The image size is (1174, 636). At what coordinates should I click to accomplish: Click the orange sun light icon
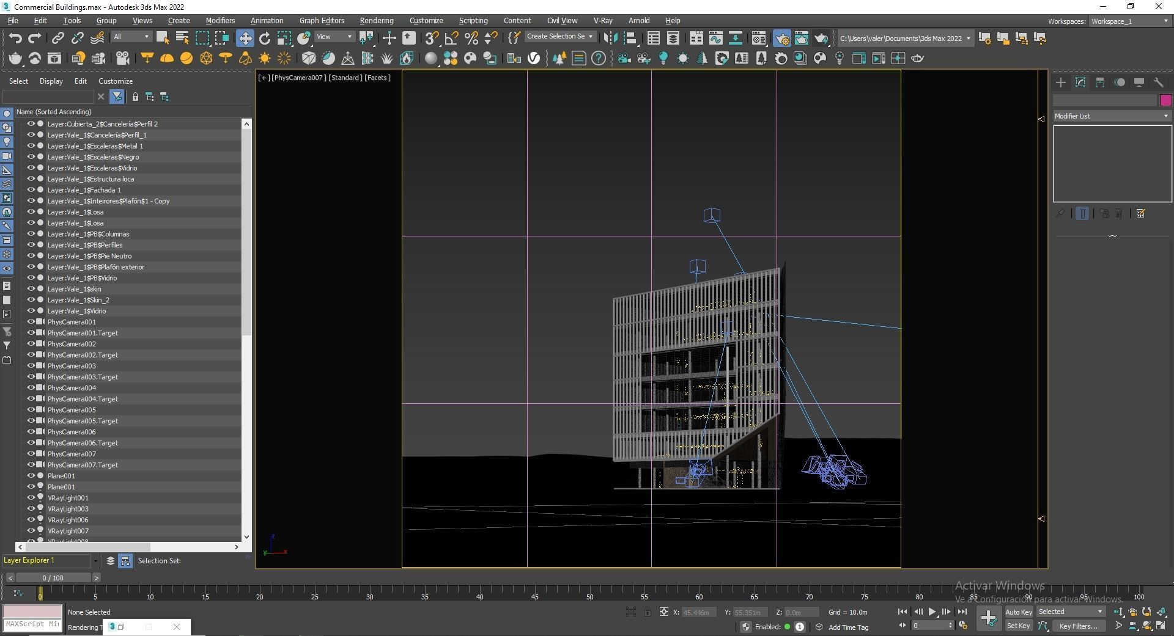tap(265, 58)
